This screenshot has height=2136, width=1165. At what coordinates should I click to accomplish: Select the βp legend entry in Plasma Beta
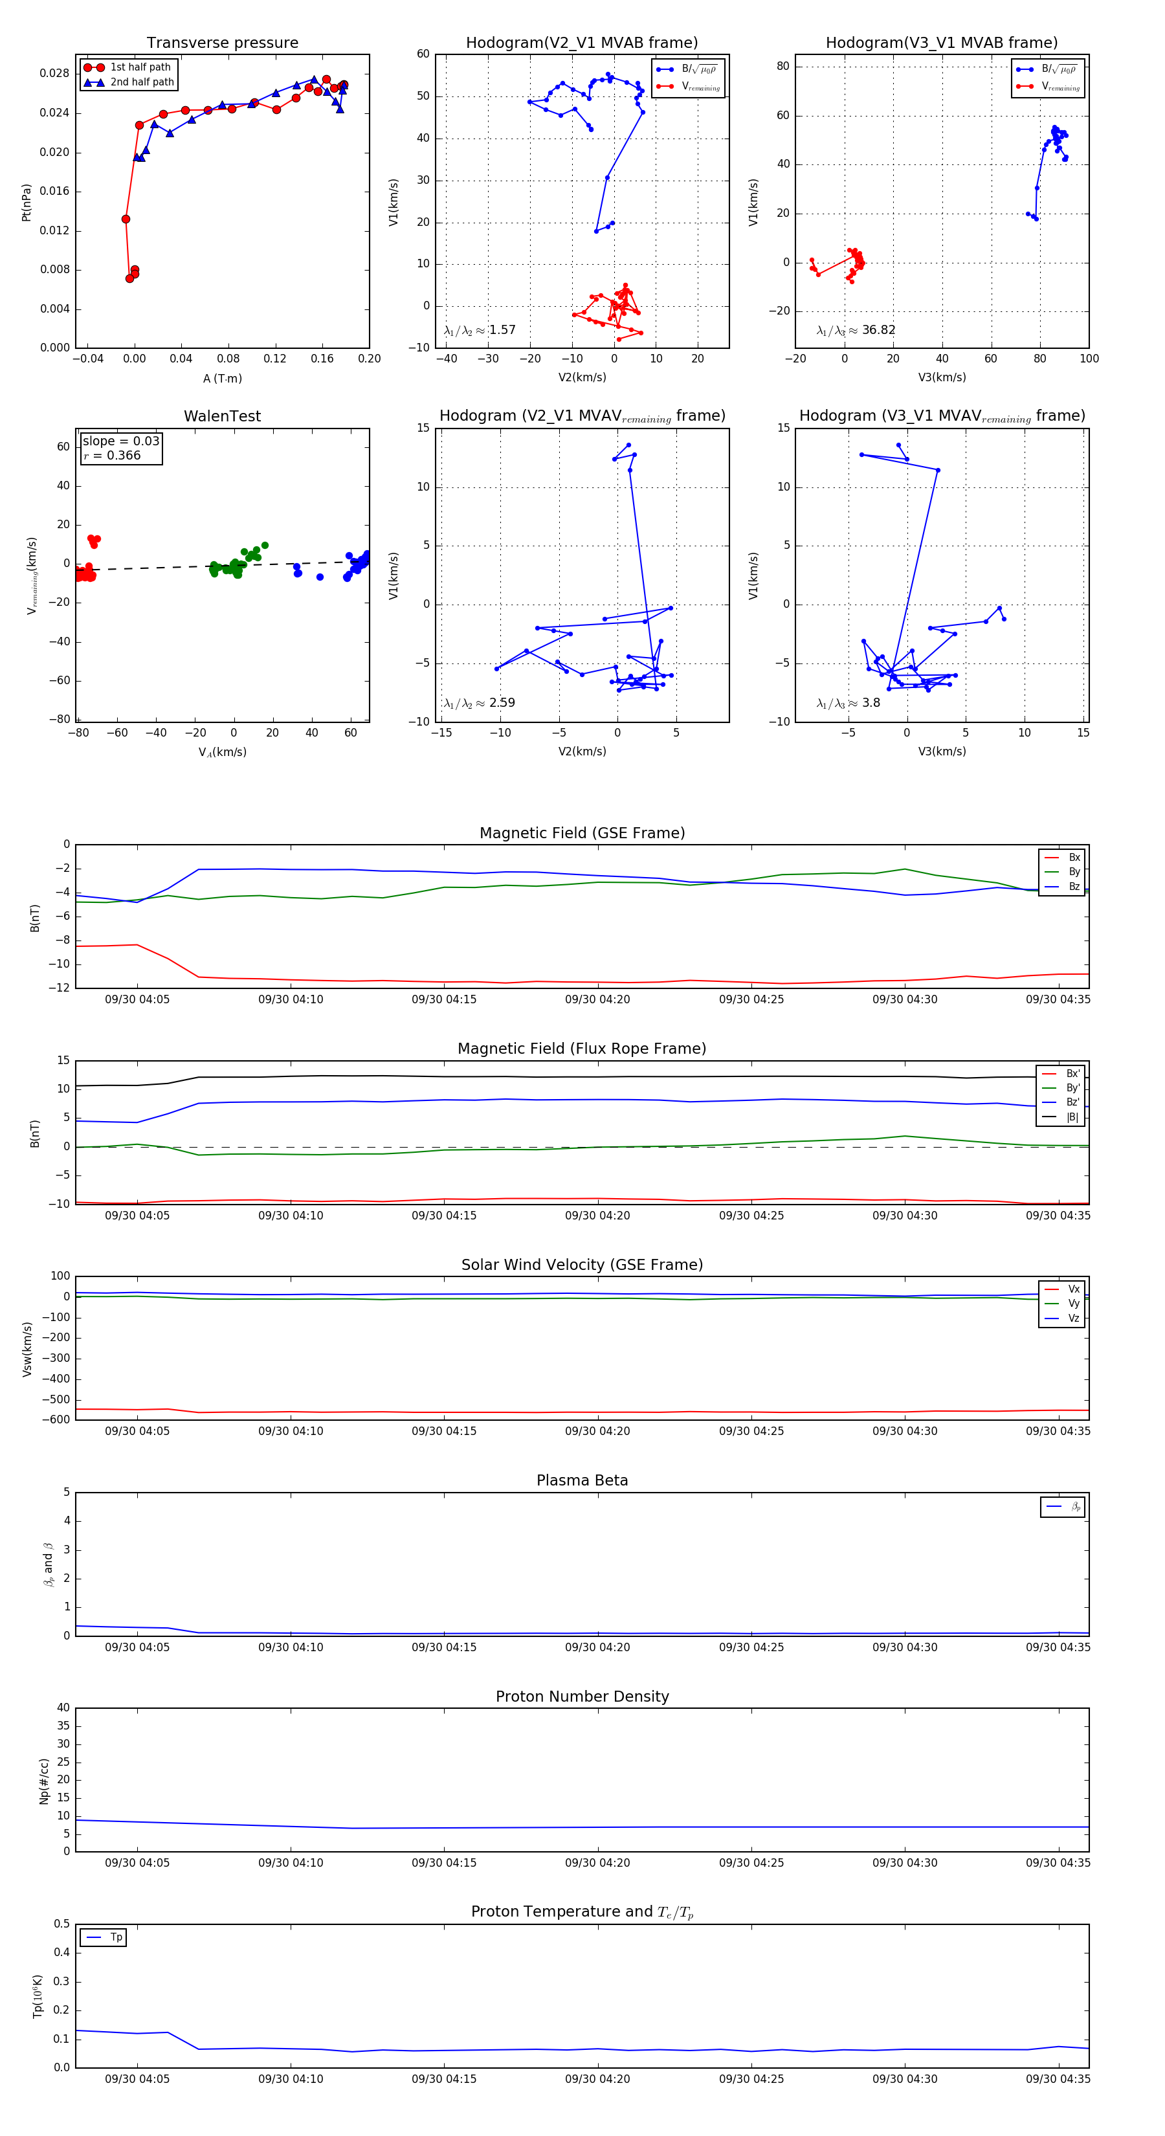click(1063, 1507)
